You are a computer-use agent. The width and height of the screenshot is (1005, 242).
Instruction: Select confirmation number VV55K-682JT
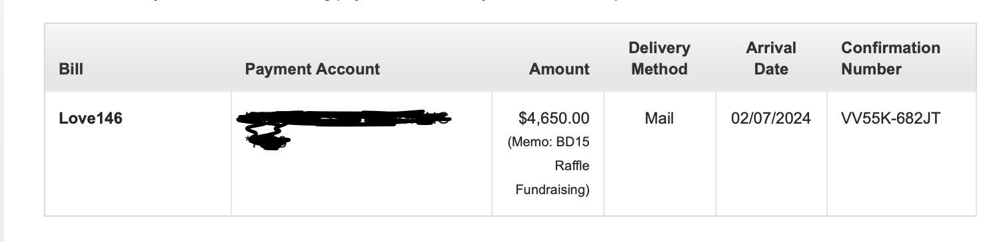[891, 119]
